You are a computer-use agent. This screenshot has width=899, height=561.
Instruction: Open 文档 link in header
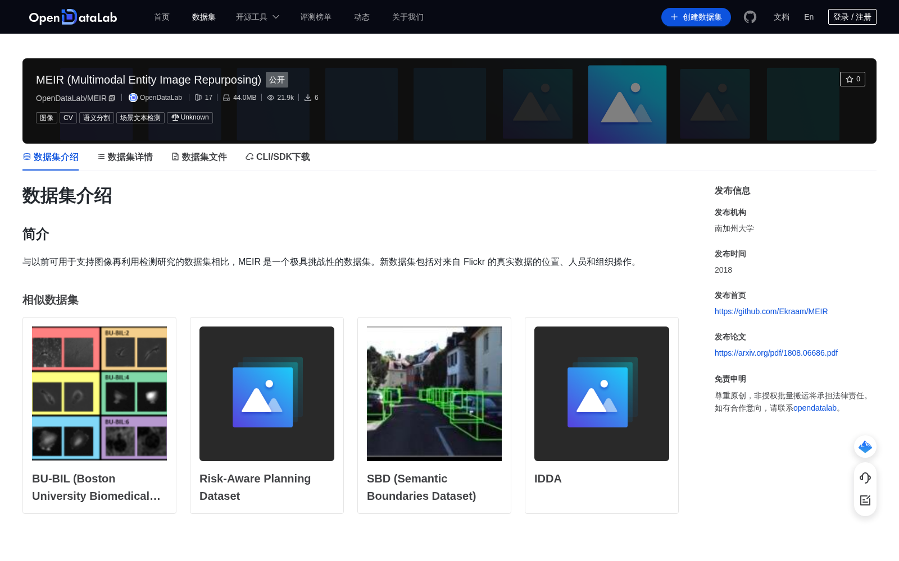tap(782, 17)
